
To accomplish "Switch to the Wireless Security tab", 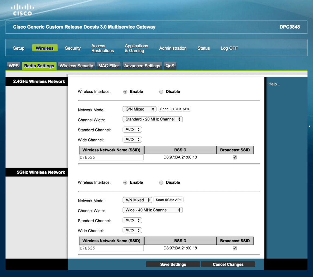I will (76, 66).
